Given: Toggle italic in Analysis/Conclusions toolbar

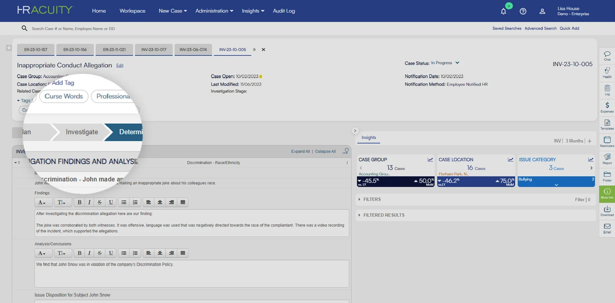Looking at the screenshot, I should click(x=90, y=253).
